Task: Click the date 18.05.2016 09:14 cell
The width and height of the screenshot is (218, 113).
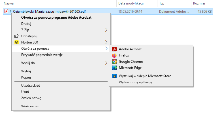Action: (130, 12)
